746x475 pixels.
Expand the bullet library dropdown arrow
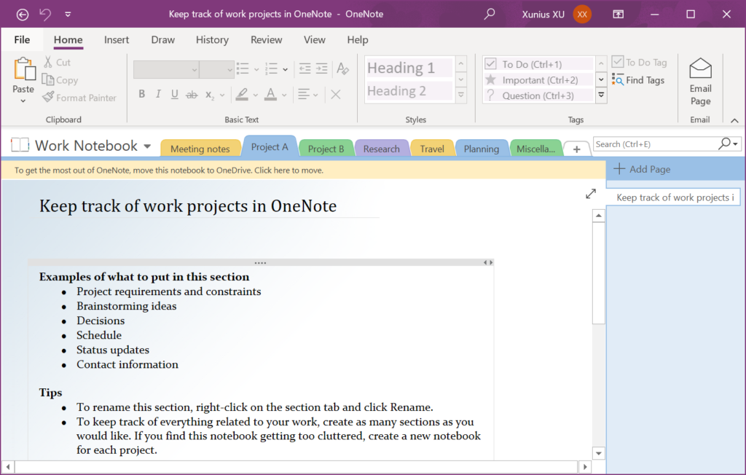(256, 69)
